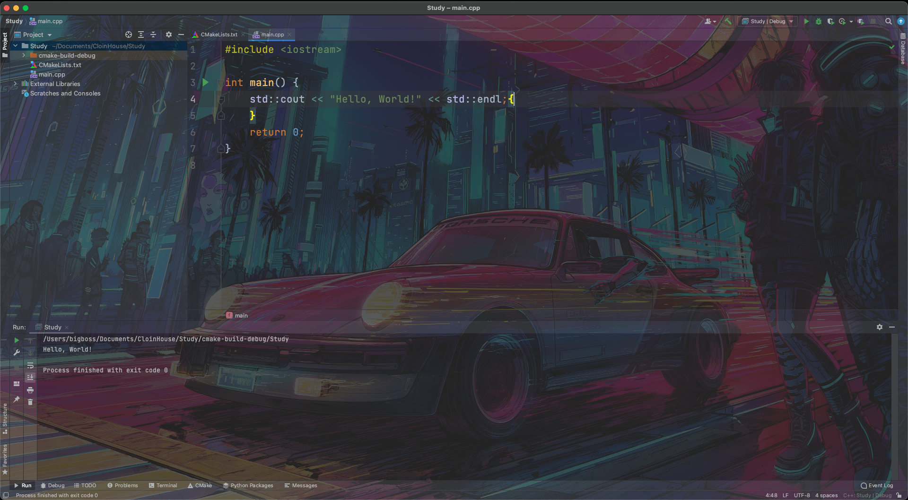Print console output with printer icon
The height and width of the screenshot is (500, 908).
tap(30, 390)
